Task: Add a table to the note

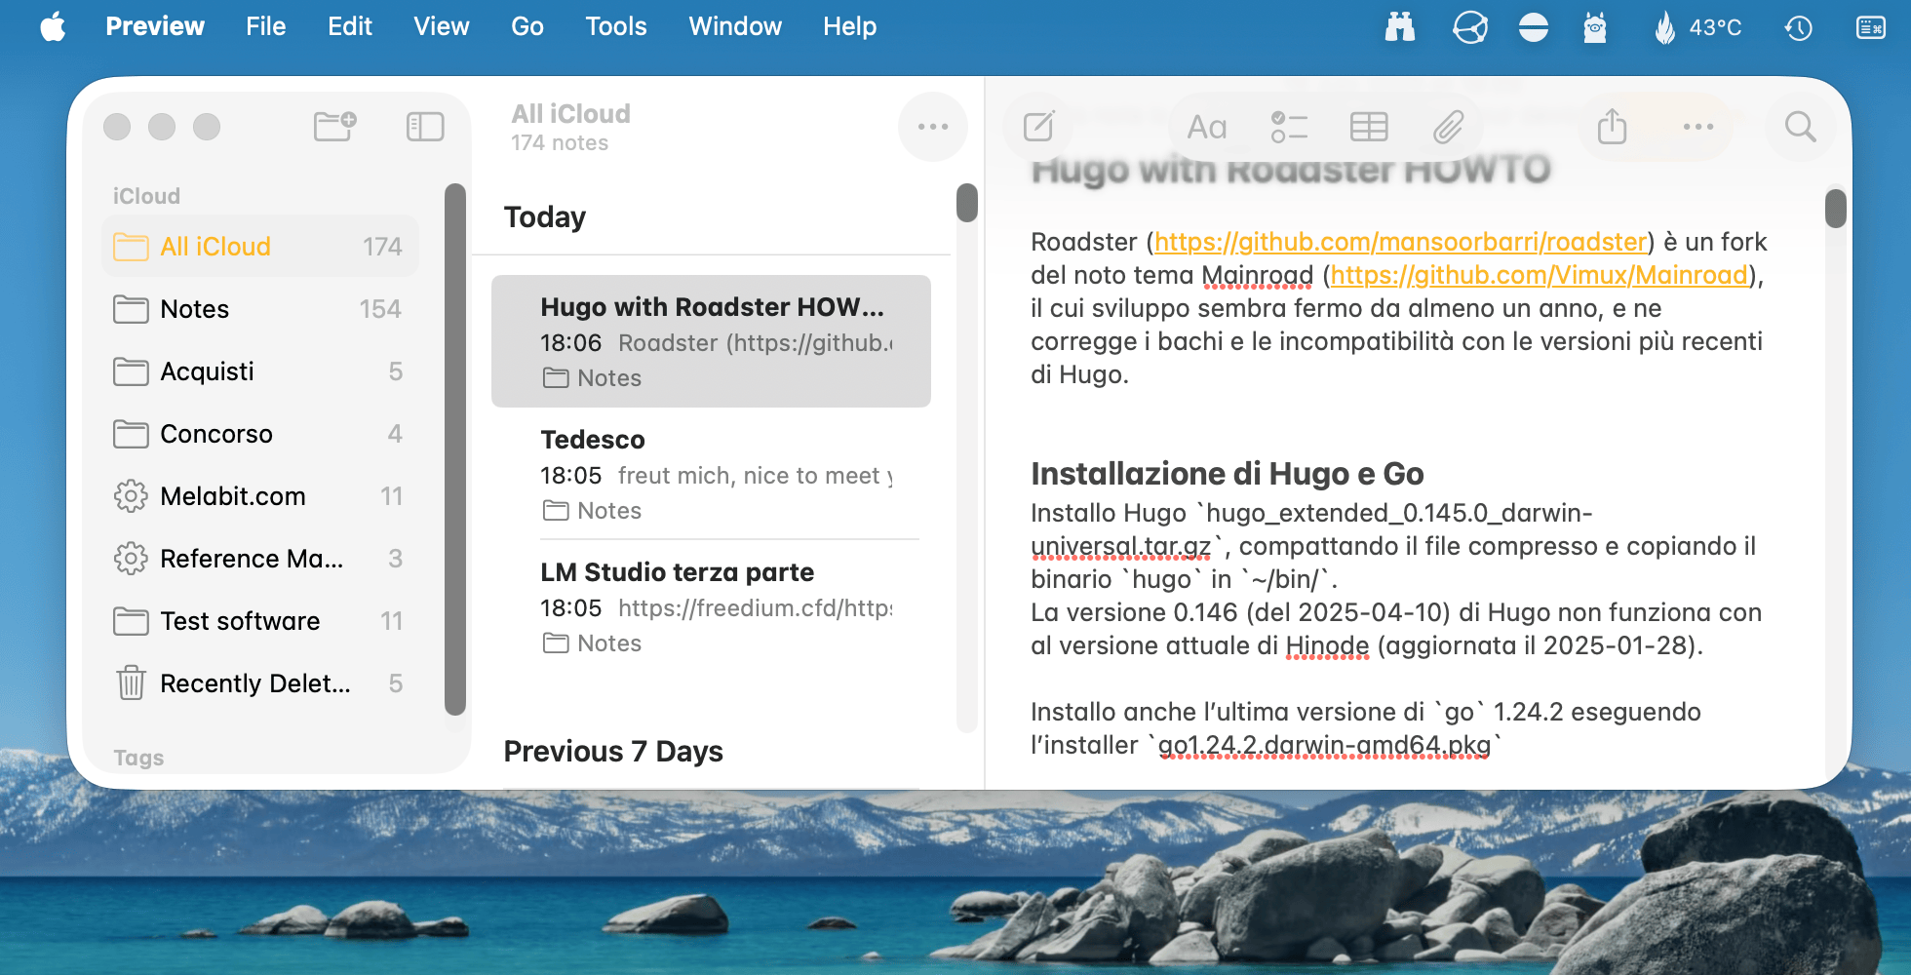Action: (x=1369, y=127)
